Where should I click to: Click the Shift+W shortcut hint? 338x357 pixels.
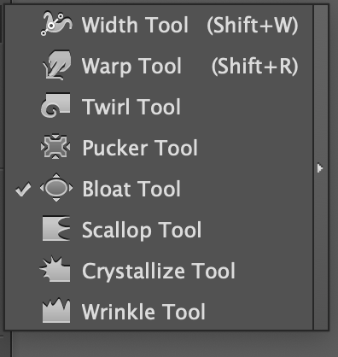click(x=253, y=26)
